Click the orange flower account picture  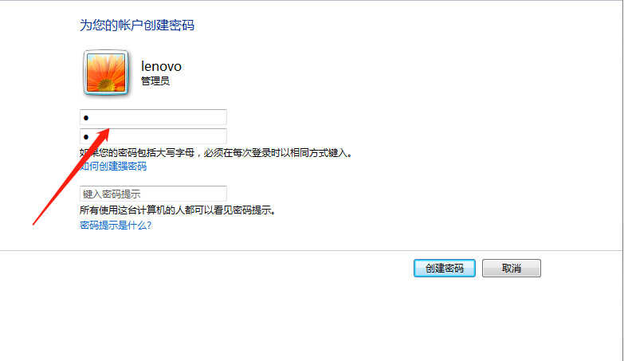coord(106,73)
